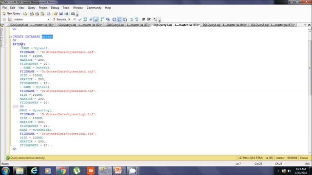Open the Window menu
This screenshot has width=312, height=175.
78,8
